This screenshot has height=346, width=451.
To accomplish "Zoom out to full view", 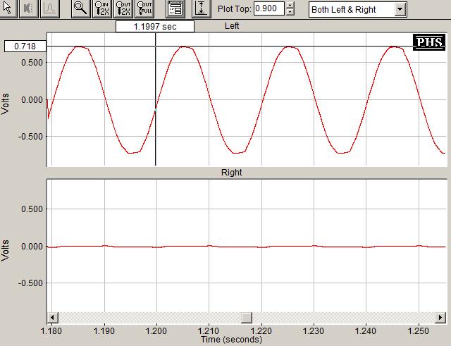I will tap(144, 8).
